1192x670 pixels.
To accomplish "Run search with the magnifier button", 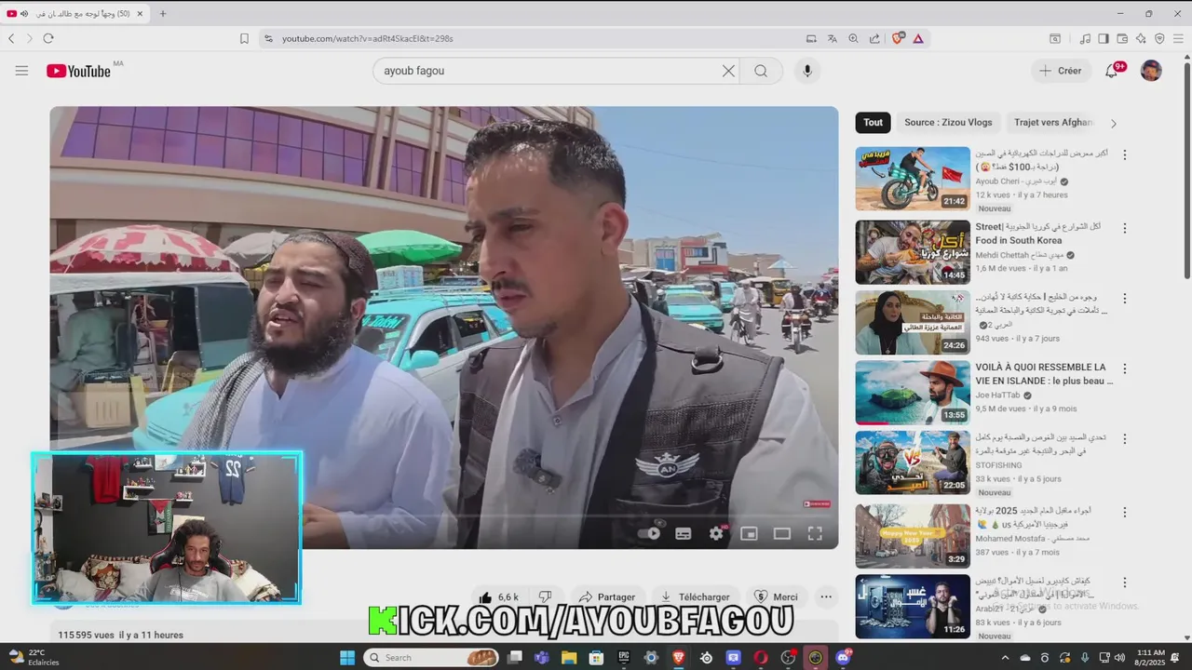I will click(761, 71).
